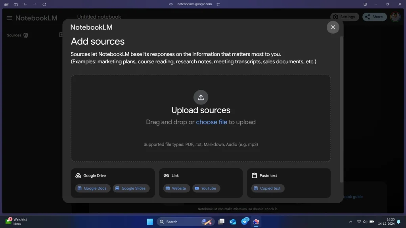The width and height of the screenshot is (406, 228).
Task: Go forward in the browser
Action: pos(35,4)
